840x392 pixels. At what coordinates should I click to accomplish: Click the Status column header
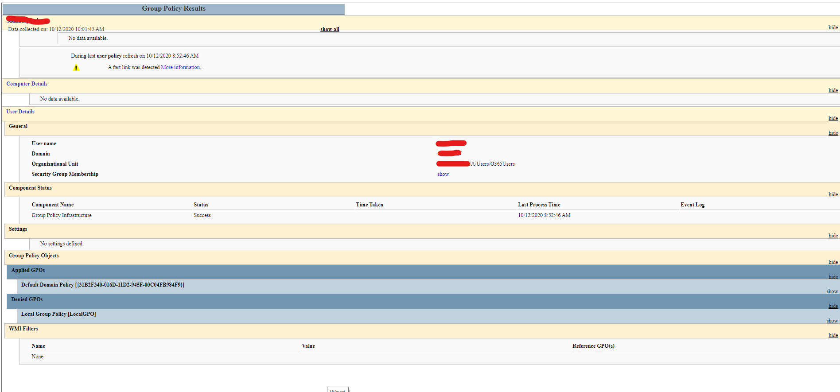(201, 205)
